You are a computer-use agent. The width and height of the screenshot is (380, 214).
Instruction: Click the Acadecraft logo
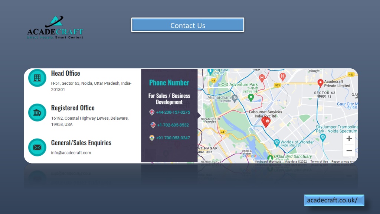click(x=55, y=27)
